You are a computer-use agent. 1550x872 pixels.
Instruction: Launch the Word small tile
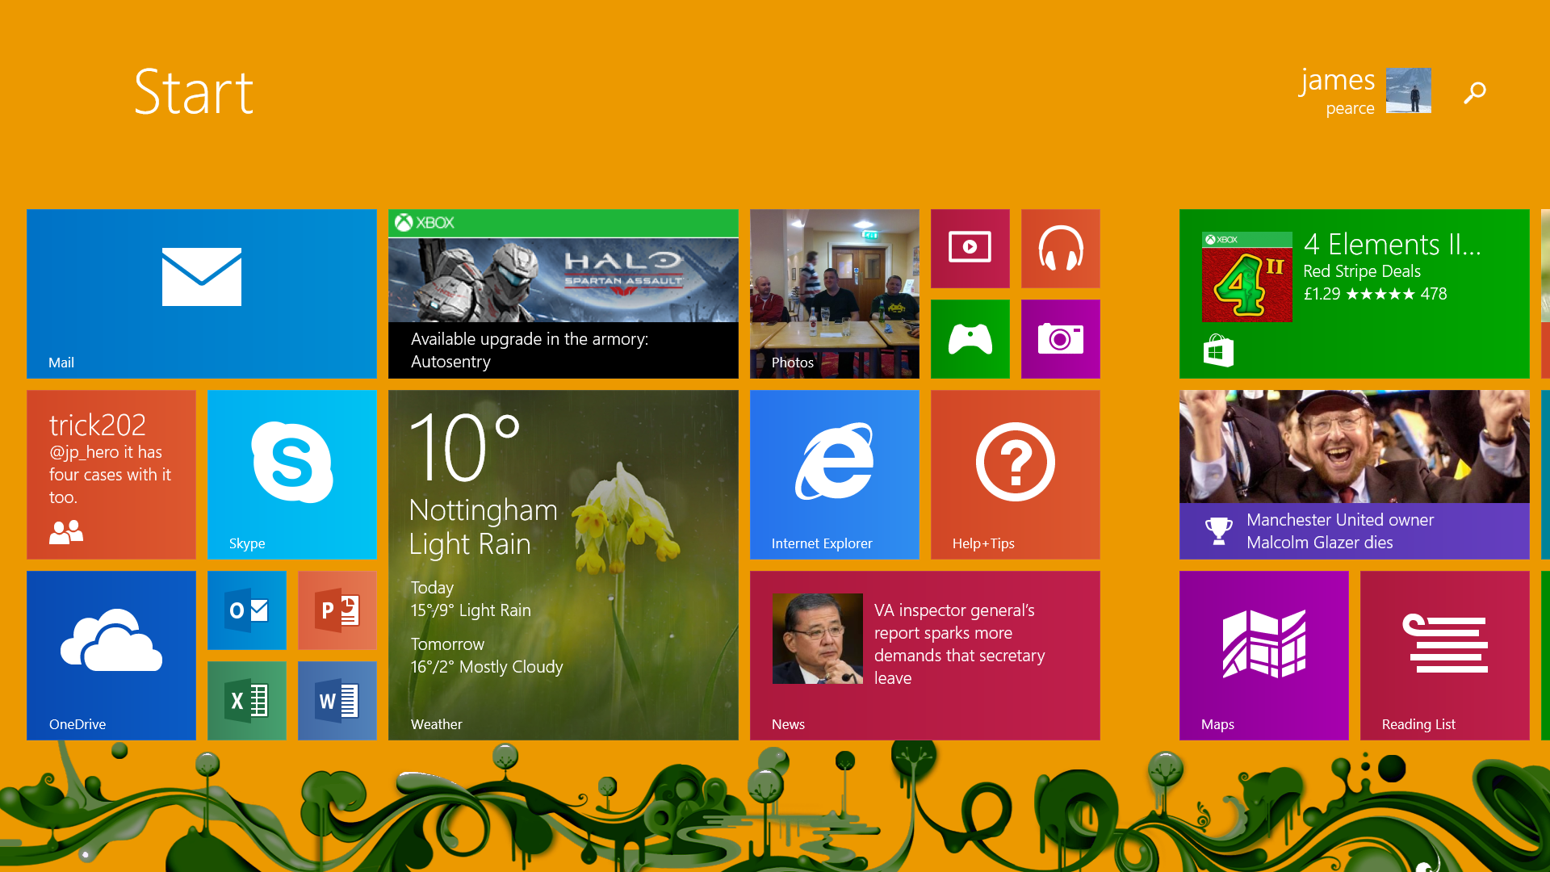[x=337, y=700]
